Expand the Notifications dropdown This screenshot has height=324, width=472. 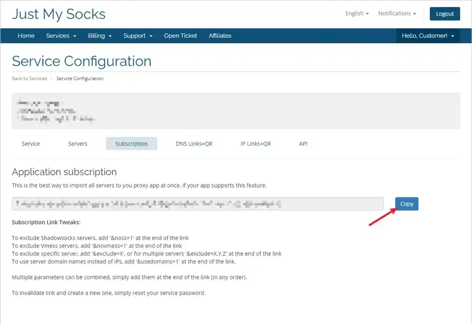(x=397, y=14)
